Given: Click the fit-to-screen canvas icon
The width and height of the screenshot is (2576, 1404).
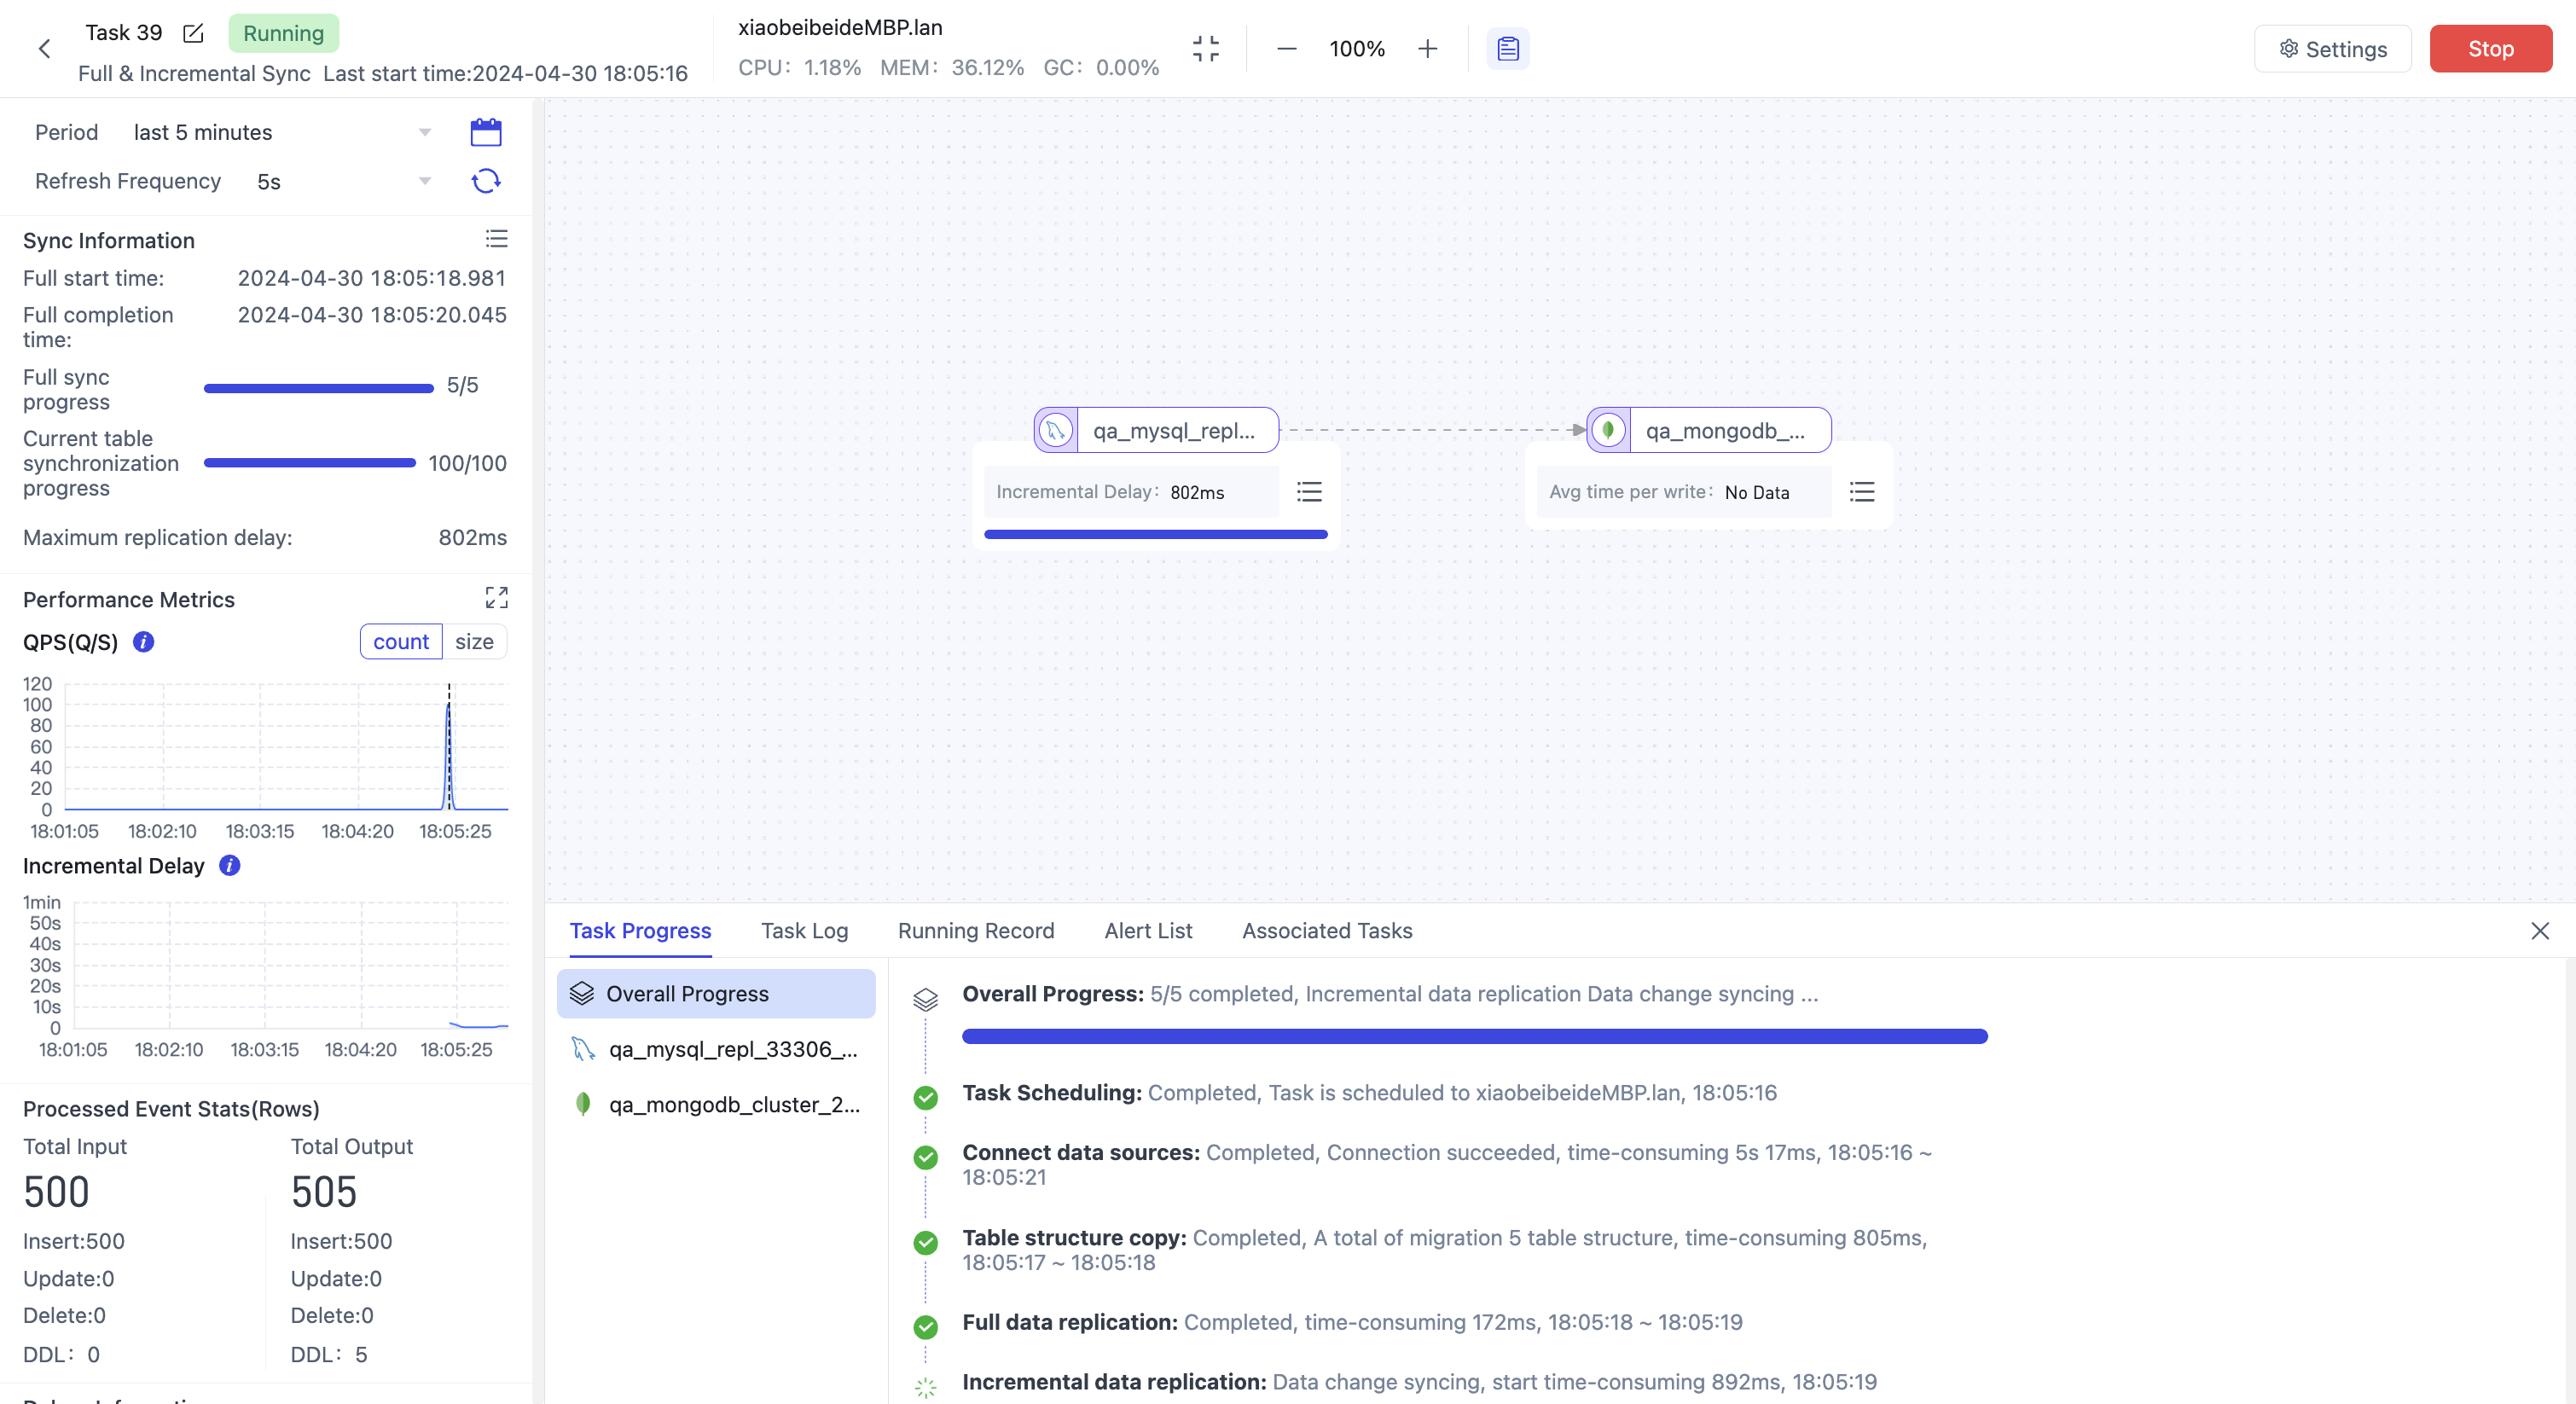Looking at the screenshot, I should point(1206,49).
